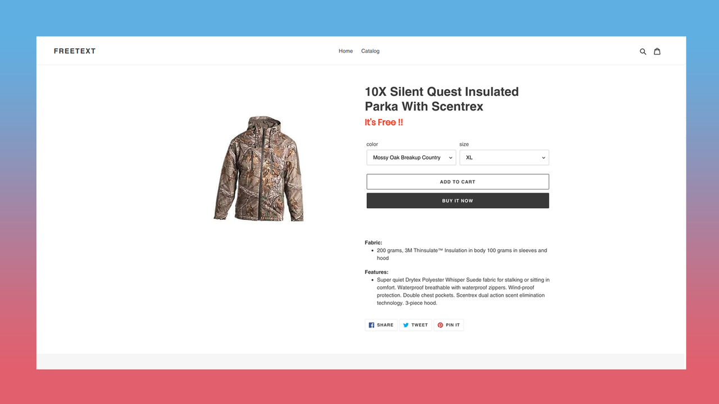Open the Mossy Oak Breakup Country color selector
Viewport: 719px width, 404px height.
[411, 158]
